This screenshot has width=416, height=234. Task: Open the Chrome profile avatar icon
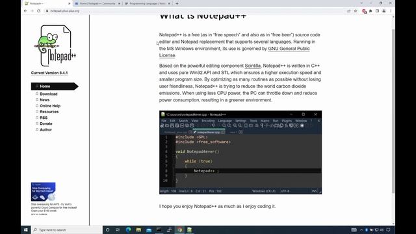[383, 11]
